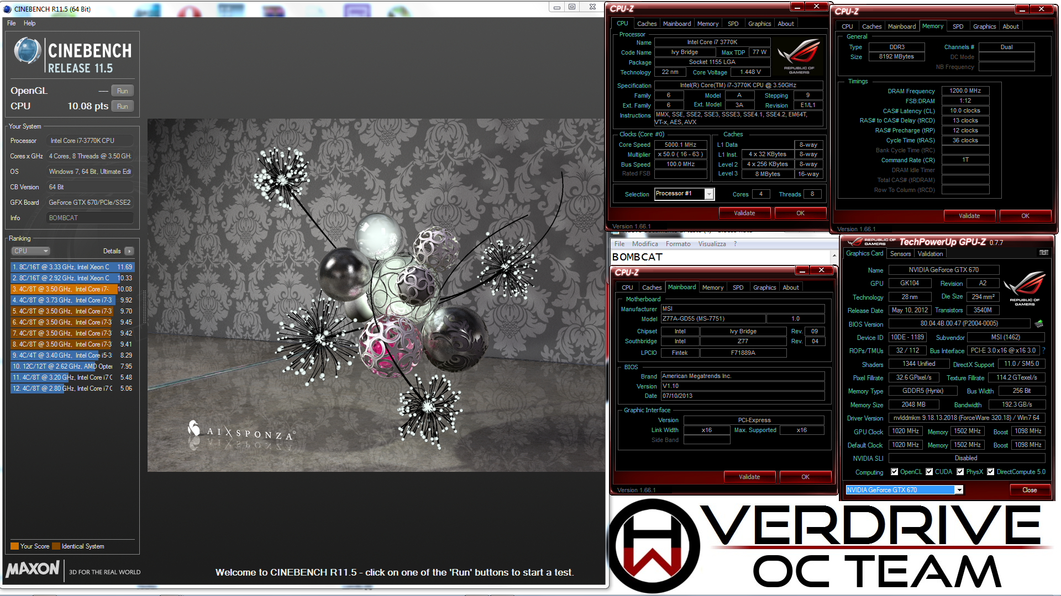Screen dimensions: 1061x596
Task: Click the Notepad vertical scrollbar arrow
Action: click(834, 256)
